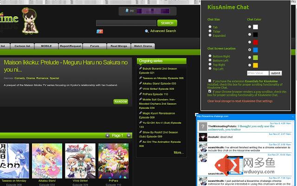Click TheMisleadingPotato's question mark avatar
This screenshot has height=186, width=297.
[203, 126]
